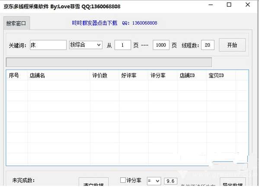This screenshot has width=259, height=188.
Task: Sort by 宝贝ID column header
Action: (221, 76)
